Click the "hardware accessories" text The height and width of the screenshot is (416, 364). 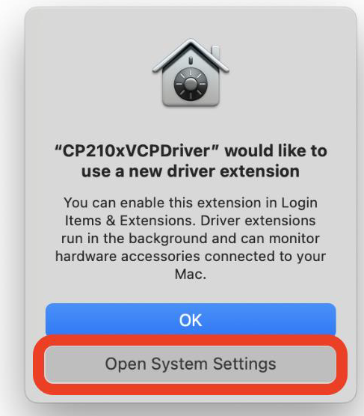pyautogui.click(x=128, y=257)
